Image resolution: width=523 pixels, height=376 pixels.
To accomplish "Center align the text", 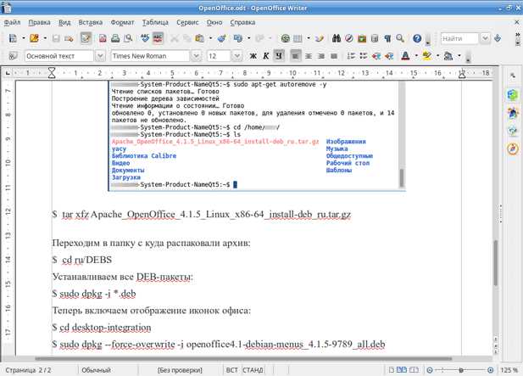I will [309, 56].
